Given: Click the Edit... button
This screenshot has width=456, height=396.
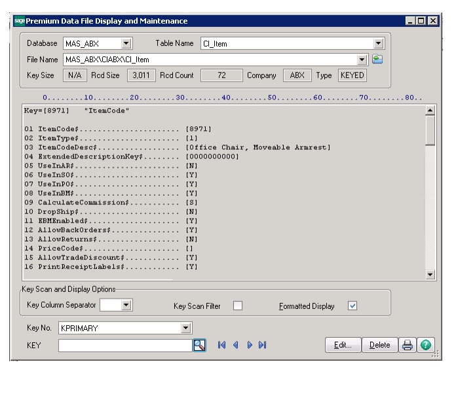Looking at the screenshot, I should click(x=343, y=345).
